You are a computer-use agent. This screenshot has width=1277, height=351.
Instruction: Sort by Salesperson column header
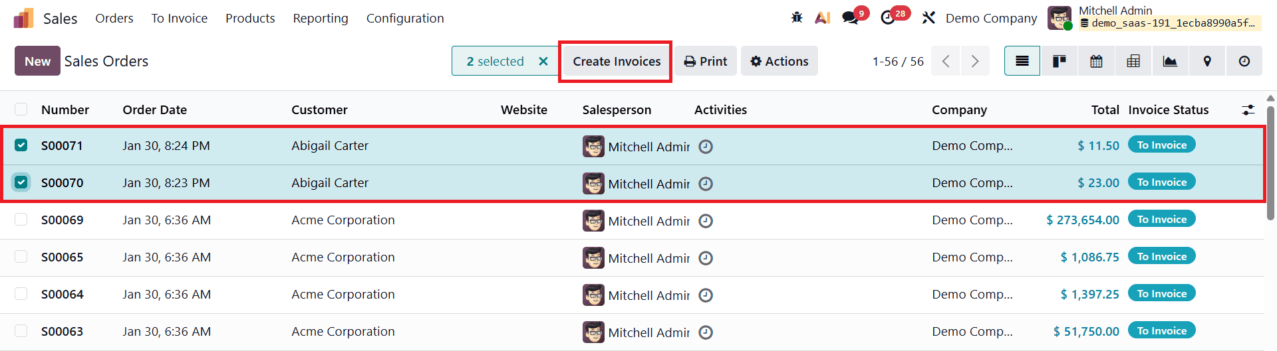click(617, 109)
